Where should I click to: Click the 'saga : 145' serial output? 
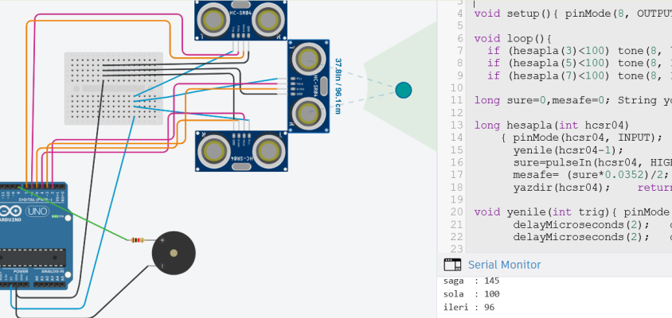click(x=471, y=281)
